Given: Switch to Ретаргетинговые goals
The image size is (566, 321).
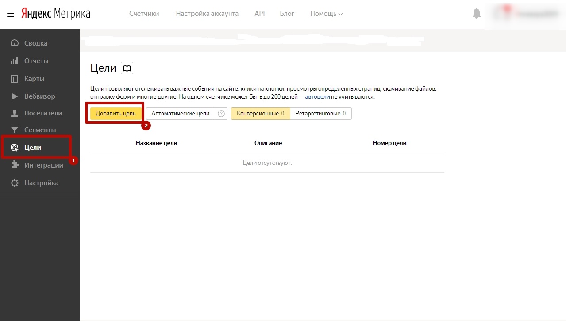Looking at the screenshot, I should point(320,114).
